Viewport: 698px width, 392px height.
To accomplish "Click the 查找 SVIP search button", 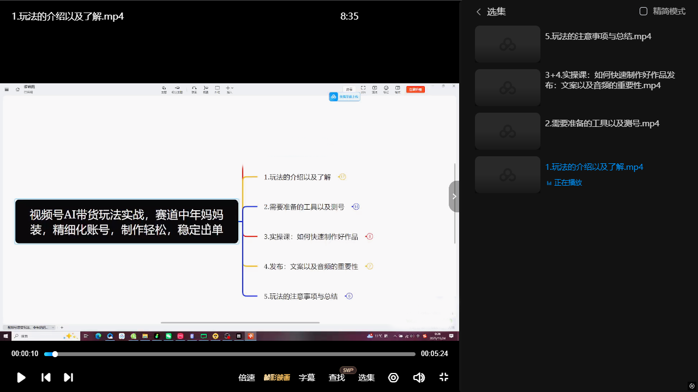I will [x=336, y=377].
